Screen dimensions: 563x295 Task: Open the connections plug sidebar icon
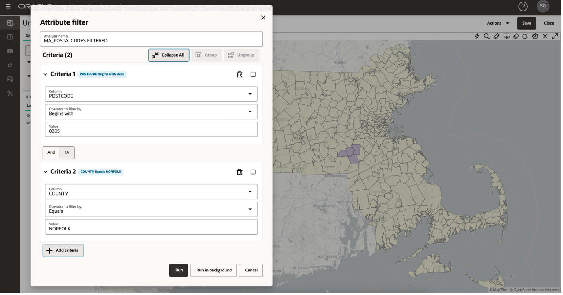[x=10, y=65]
